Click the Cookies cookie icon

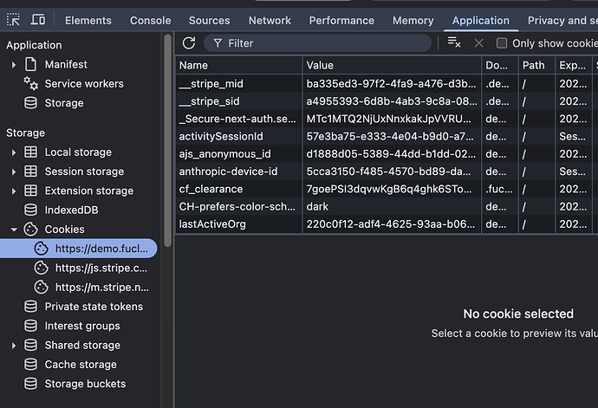tap(31, 230)
